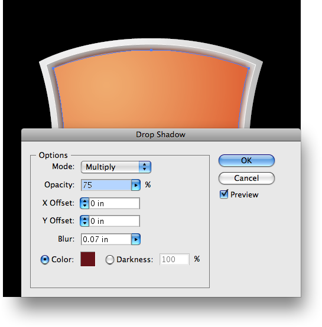Open the Blur value arrow popup
The height and width of the screenshot is (327, 322).
point(136,239)
